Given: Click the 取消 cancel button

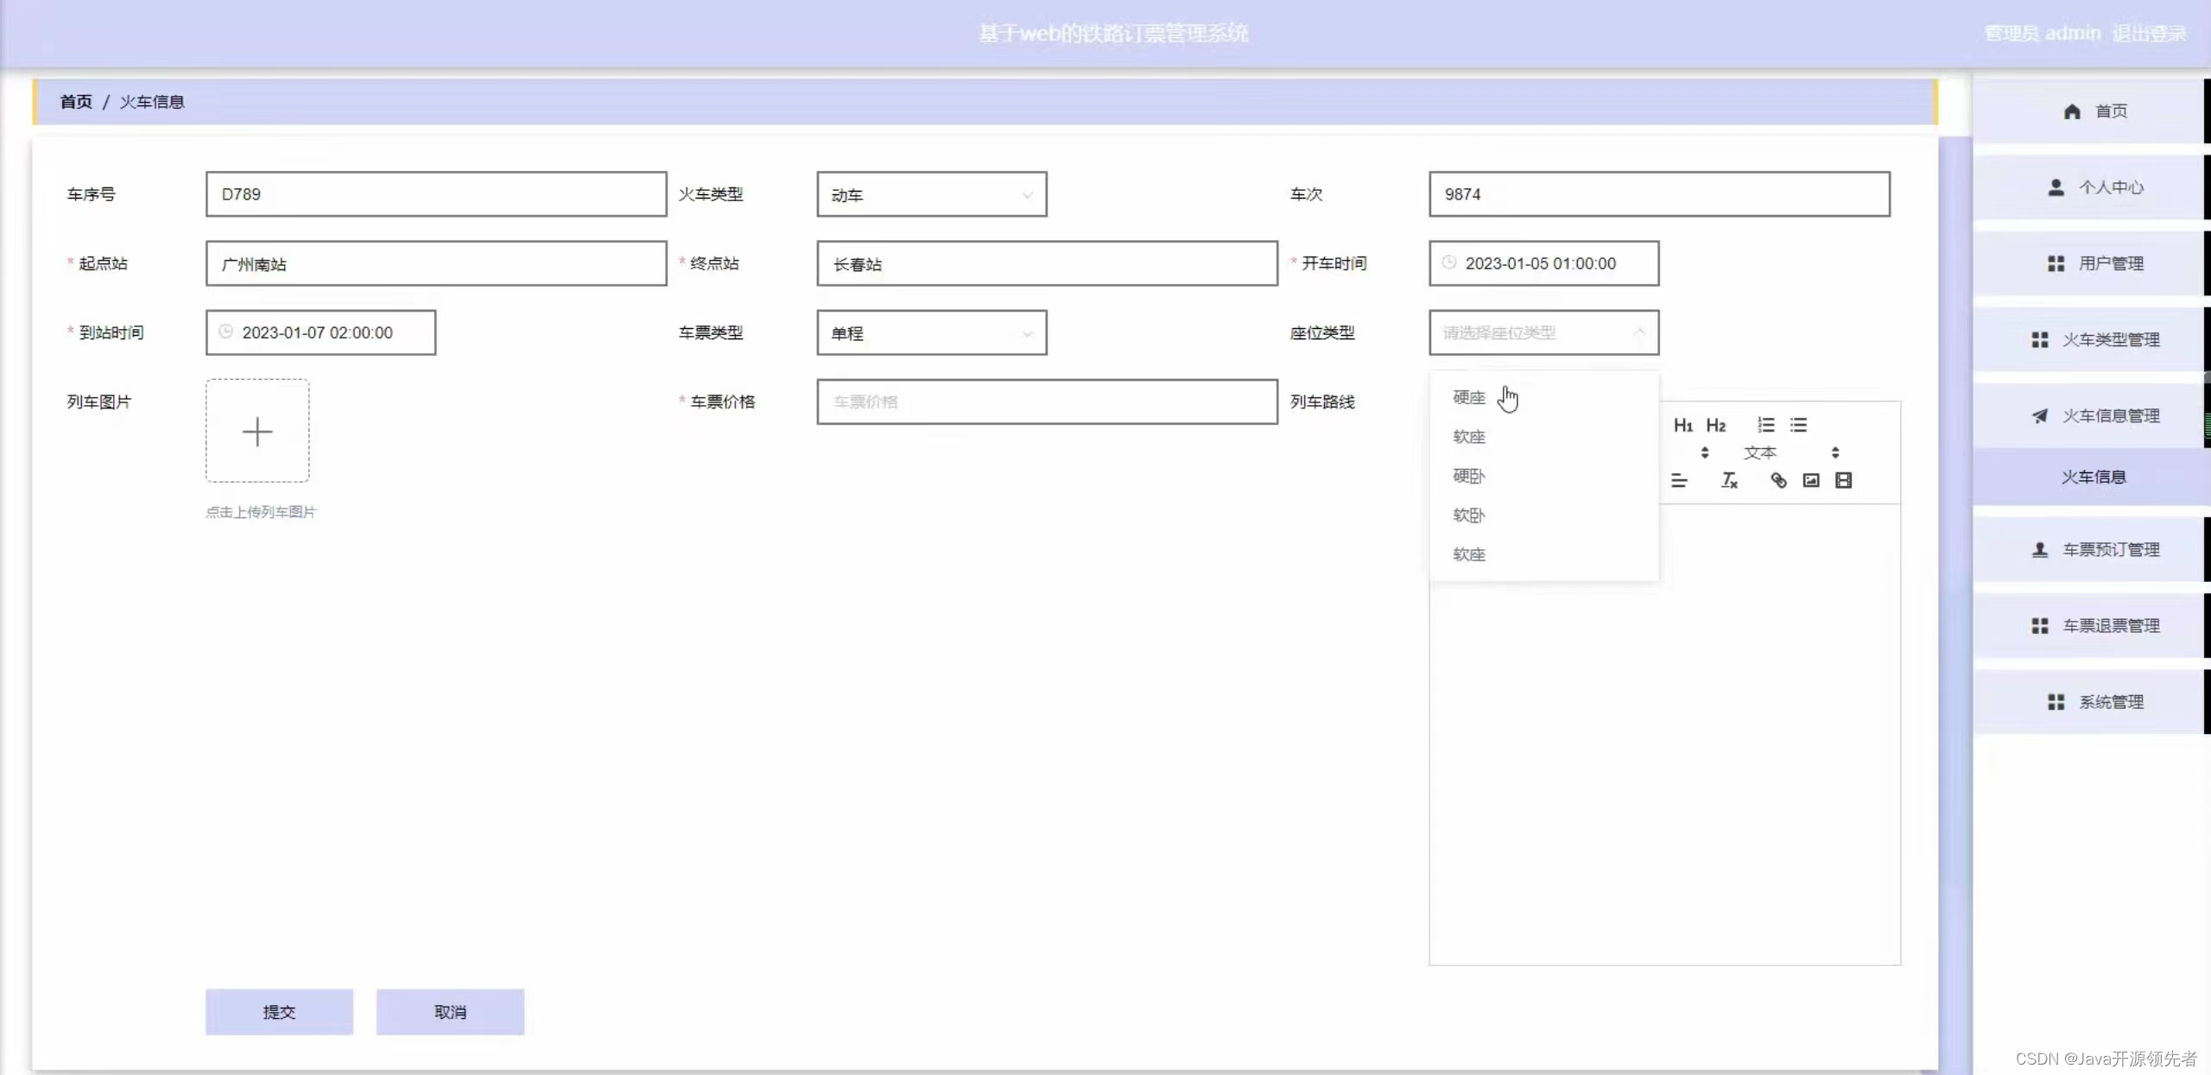Looking at the screenshot, I should [x=450, y=1011].
